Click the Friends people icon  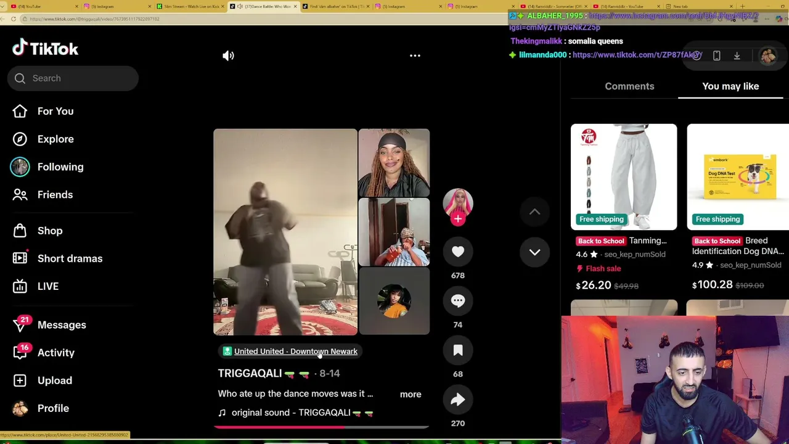coord(20,194)
